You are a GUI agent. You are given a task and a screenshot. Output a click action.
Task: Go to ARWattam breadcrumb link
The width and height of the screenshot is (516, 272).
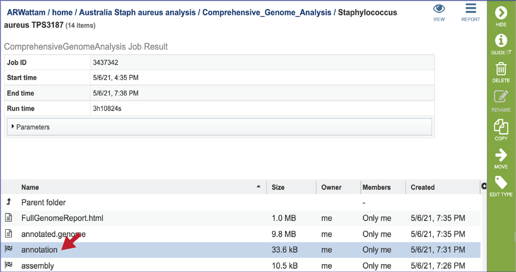pyautogui.click(x=26, y=13)
